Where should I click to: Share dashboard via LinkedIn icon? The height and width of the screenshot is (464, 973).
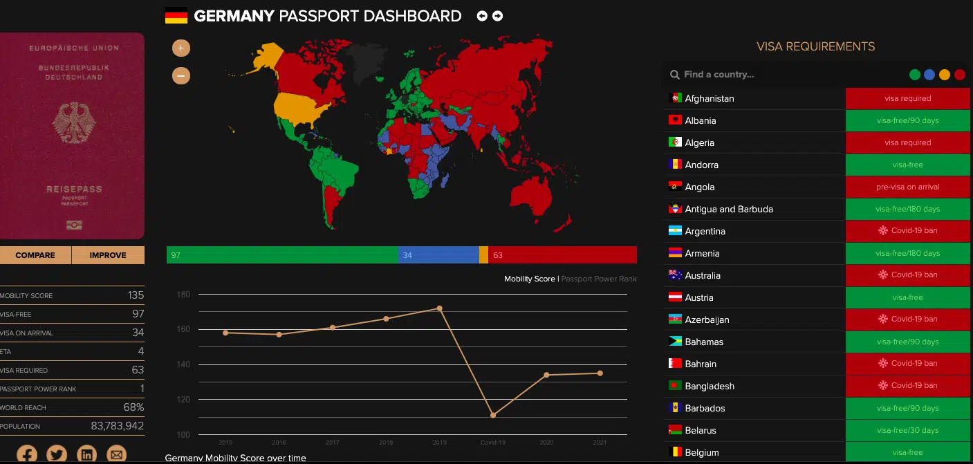click(86, 454)
